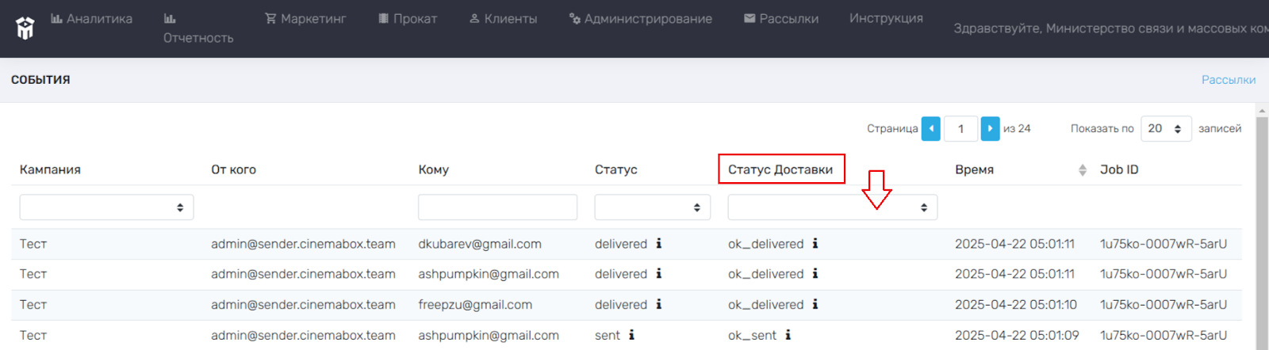
Task: Open the Статус filter dropdown
Action: pos(652,207)
